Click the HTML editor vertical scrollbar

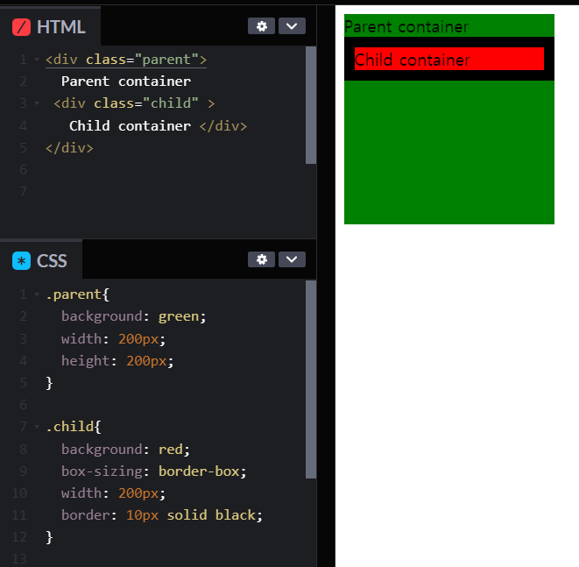coord(311,105)
